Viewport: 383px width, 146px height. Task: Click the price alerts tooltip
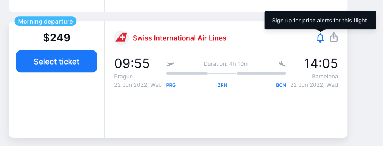point(320,20)
